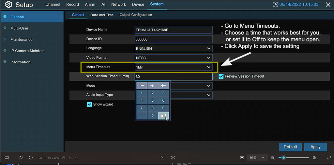Click the full screen arrows icon

click(329, 158)
